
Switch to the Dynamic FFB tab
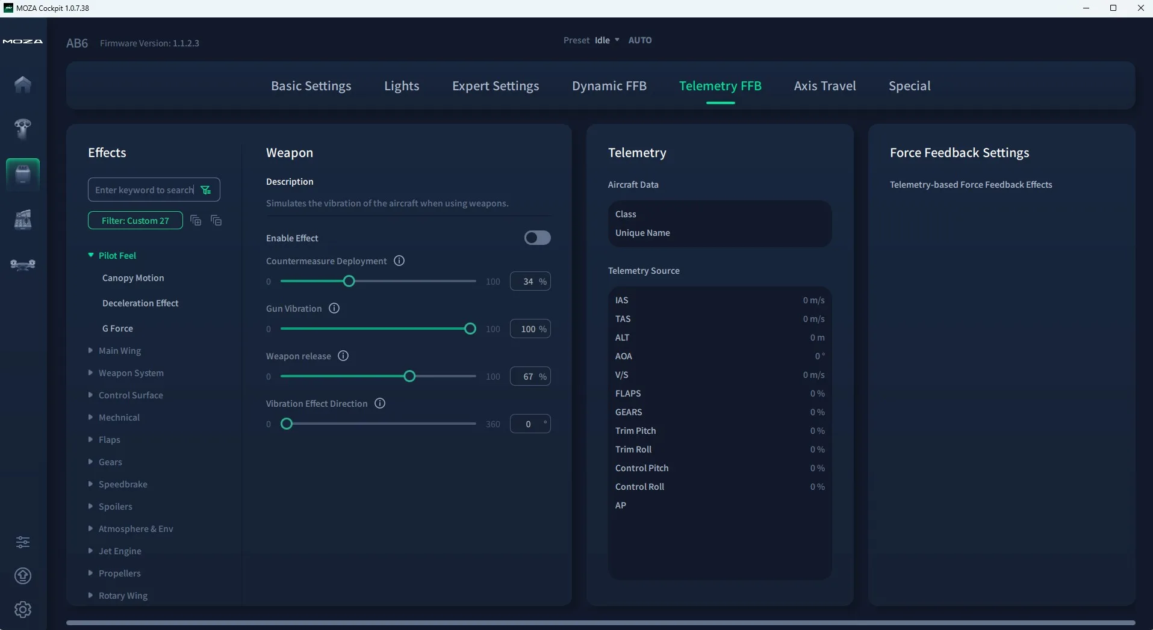(x=609, y=86)
